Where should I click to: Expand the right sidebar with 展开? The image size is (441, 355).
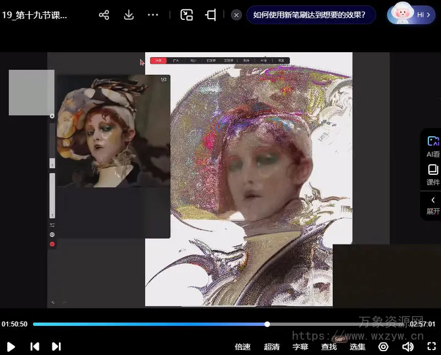[433, 204]
